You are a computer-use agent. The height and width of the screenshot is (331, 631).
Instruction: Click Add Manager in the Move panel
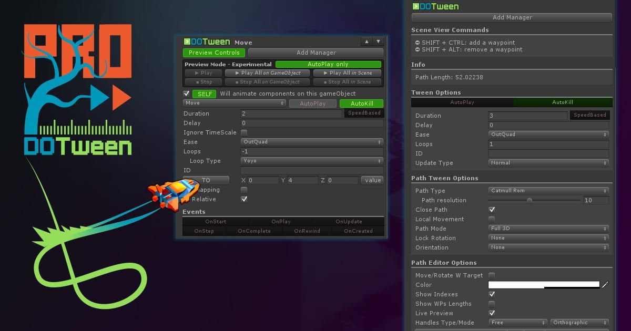[316, 53]
